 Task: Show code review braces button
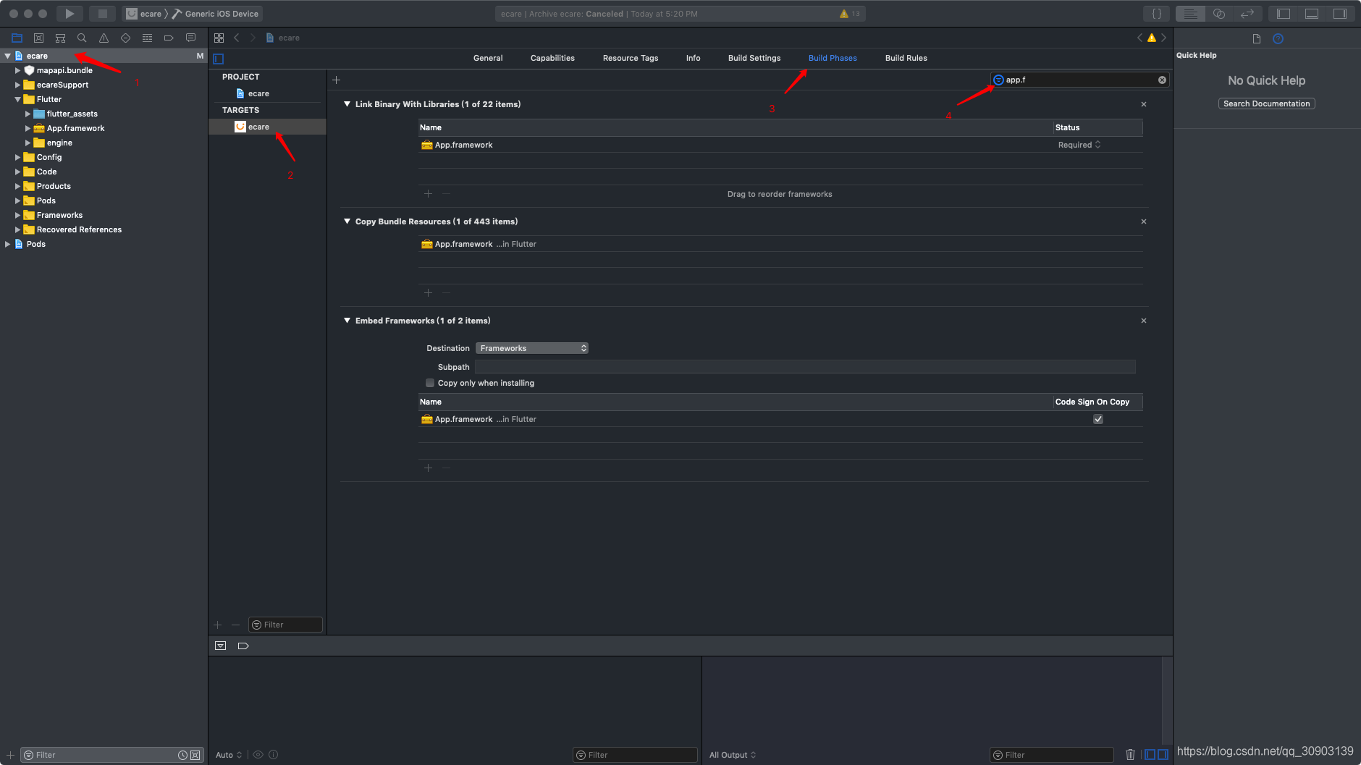(1157, 14)
